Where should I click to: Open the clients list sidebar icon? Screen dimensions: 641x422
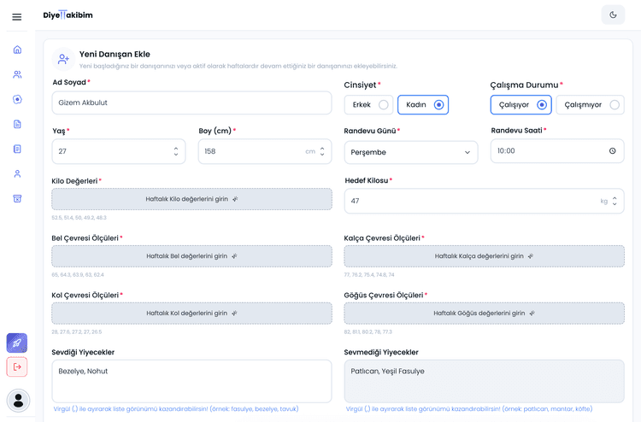tap(17, 74)
